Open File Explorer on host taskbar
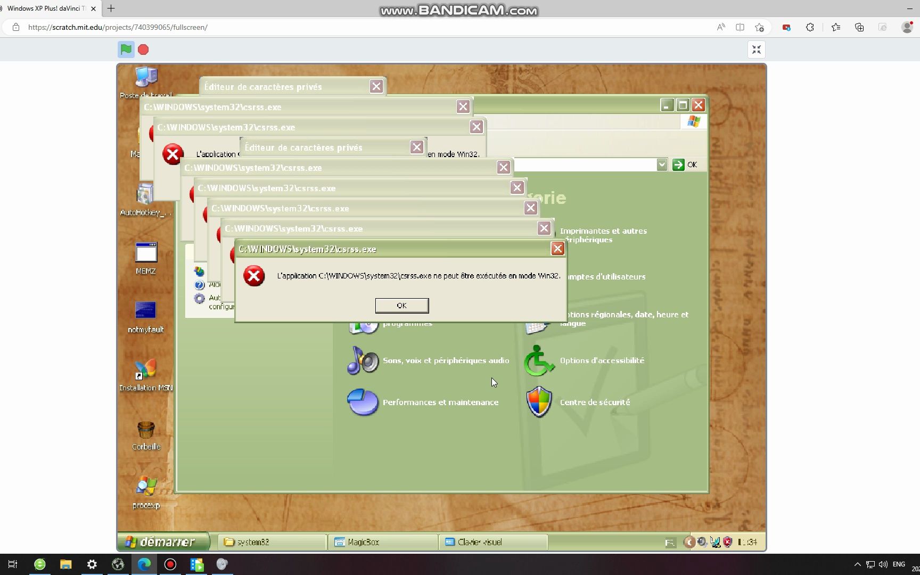Image resolution: width=920 pixels, height=575 pixels. coord(65,564)
